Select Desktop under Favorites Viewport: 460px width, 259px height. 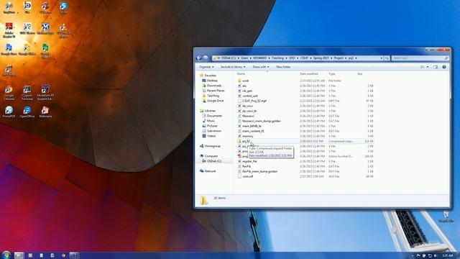click(x=212, y=81)
